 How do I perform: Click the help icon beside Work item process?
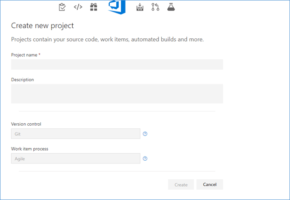(x=145, y=158)
